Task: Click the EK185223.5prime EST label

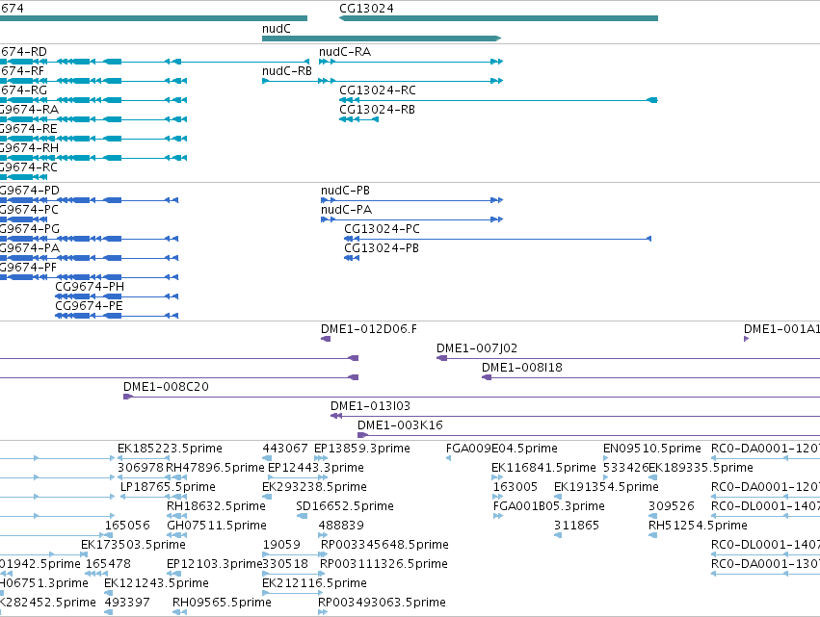Action: tap(170, 449)
